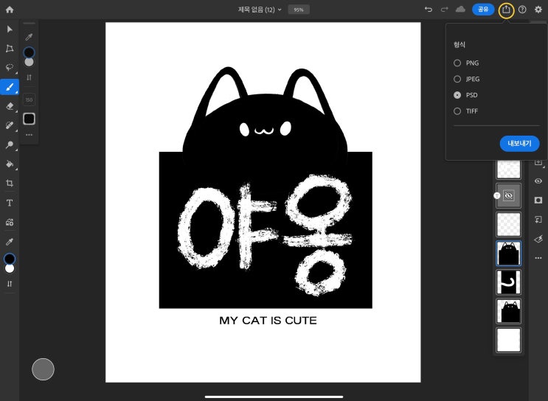548x401 pixels.
Task: Click the clipping mask icon in right bar
Action: click(538, 220)
